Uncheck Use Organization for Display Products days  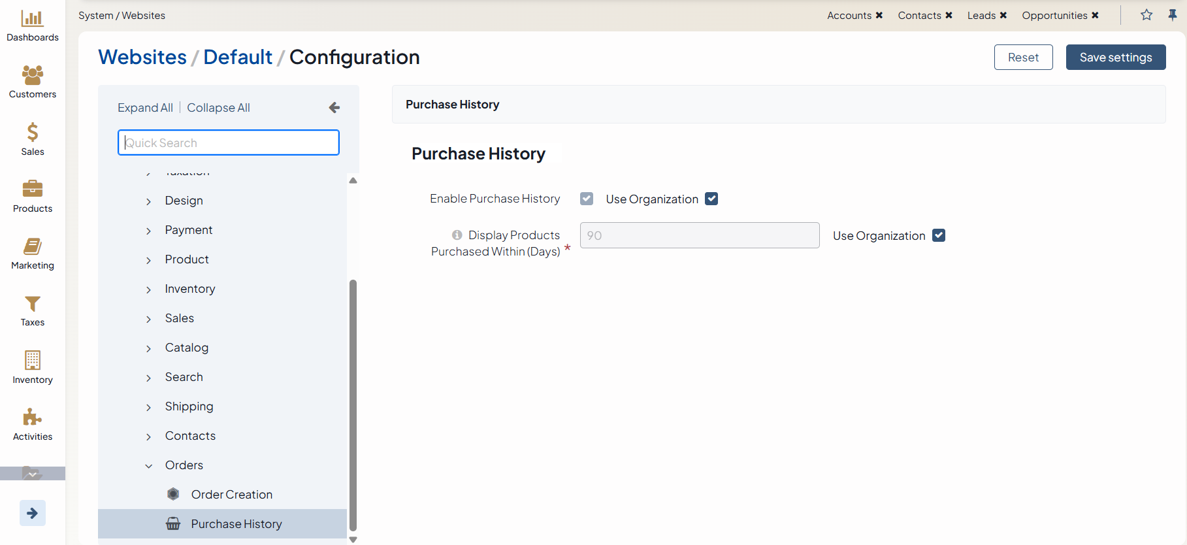[x=939, y=235]
